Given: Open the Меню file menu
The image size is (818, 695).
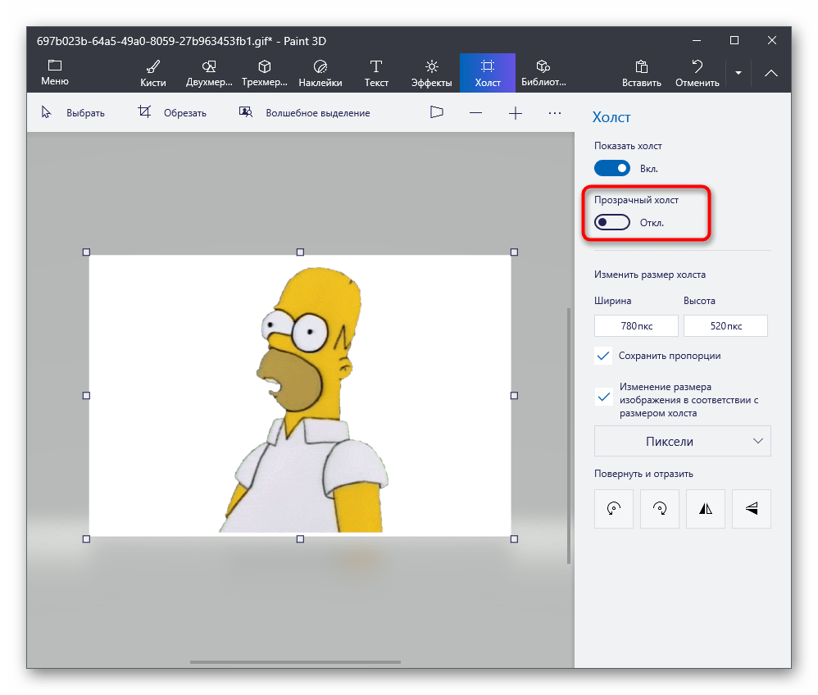Looking at the screenshot, I should click(x=55, y=73).
